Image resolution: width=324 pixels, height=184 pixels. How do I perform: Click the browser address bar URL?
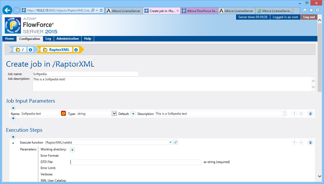coord(58,10)
